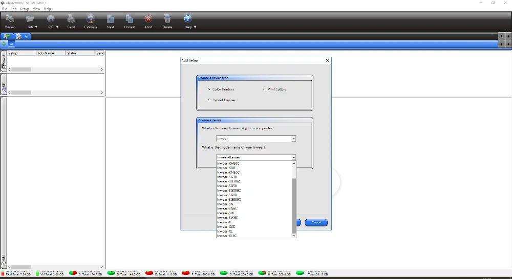Click the E: drive pie chart in status bar
The width and height of the screenshot is (512, 279).
pos(149,273)
